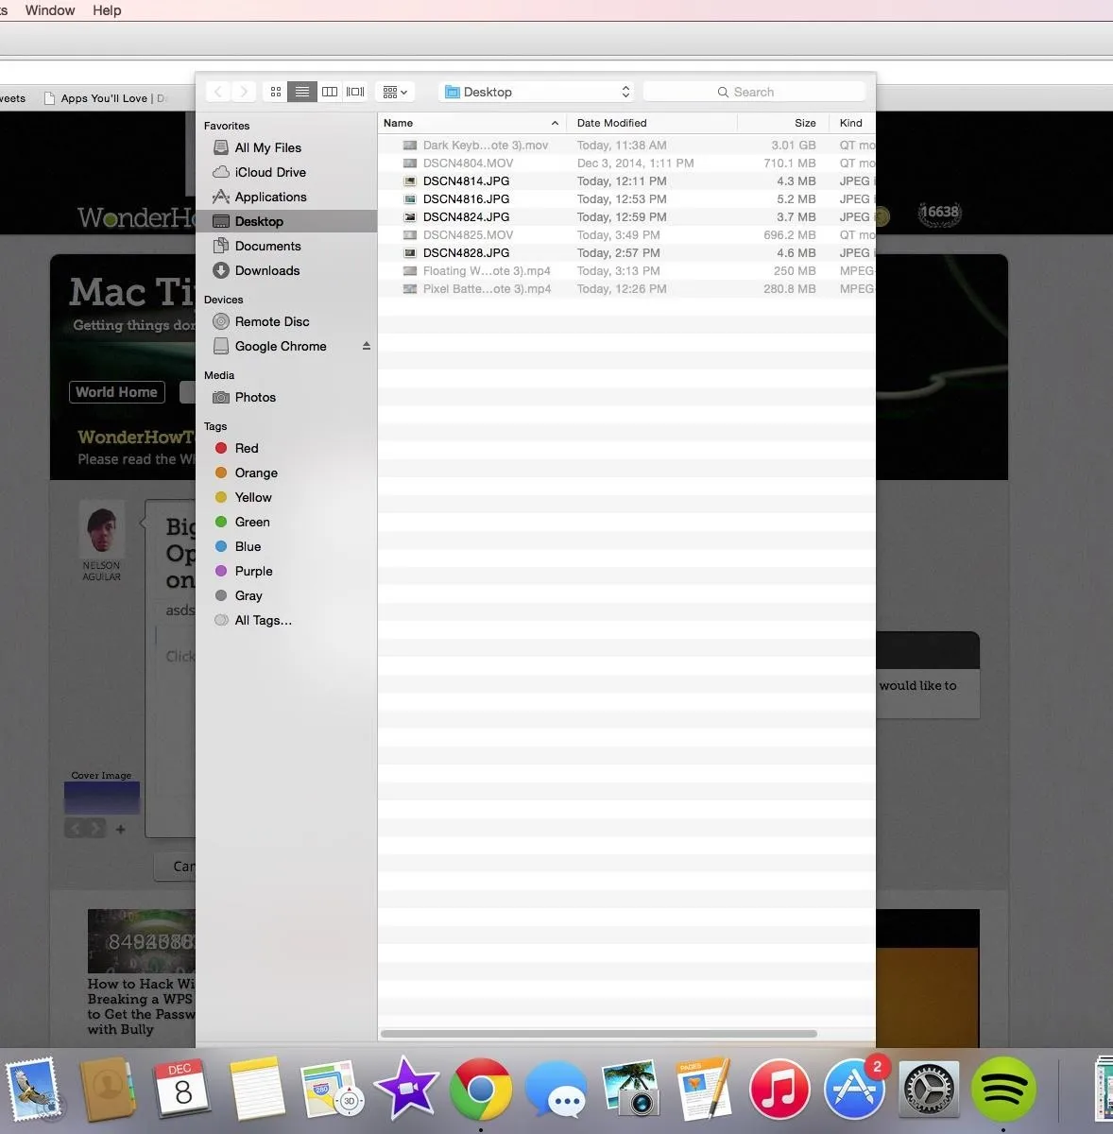Select Desktop in sidebar favorites
The width and height of the screenshot is (1113, 1134).
coord(286,221)
